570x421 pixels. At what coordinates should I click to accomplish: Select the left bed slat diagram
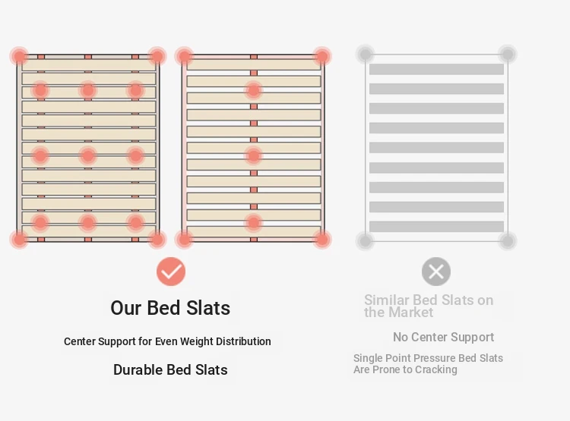(88, 148)
